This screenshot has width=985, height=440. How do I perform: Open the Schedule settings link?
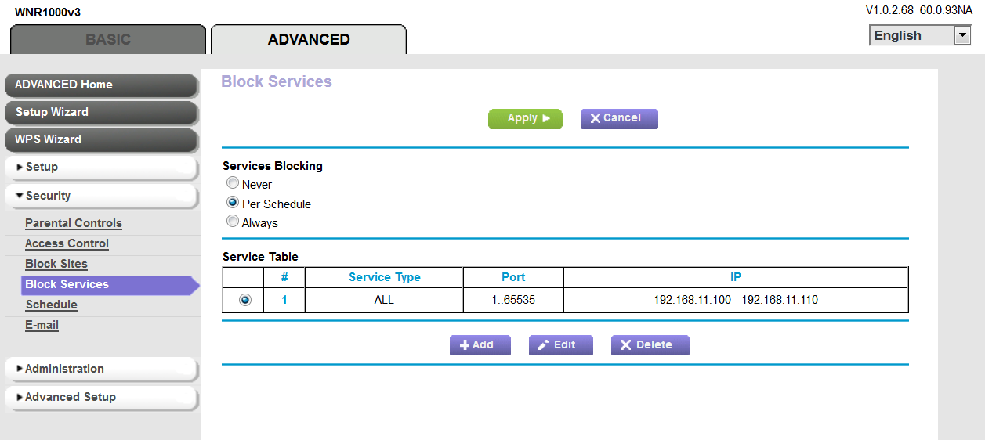point(51,305)
